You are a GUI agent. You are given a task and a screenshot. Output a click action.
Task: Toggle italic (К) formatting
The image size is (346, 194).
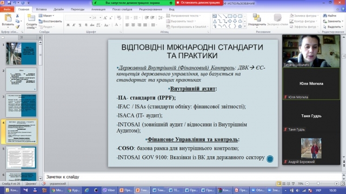pyautogui.click(x=74, y=25)
